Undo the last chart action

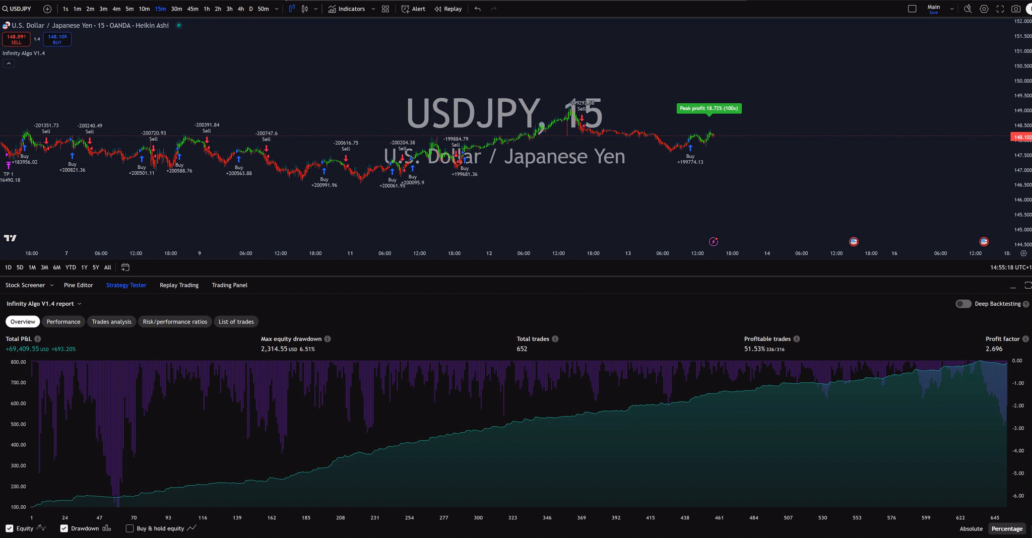[477, 9]
